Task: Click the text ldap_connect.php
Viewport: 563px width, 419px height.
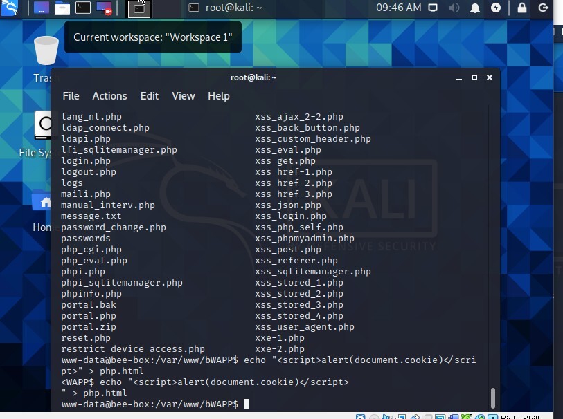Action: click(x=105, y=128)
